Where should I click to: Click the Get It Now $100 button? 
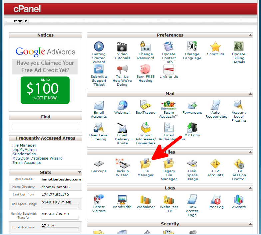(x=45, y=90)
